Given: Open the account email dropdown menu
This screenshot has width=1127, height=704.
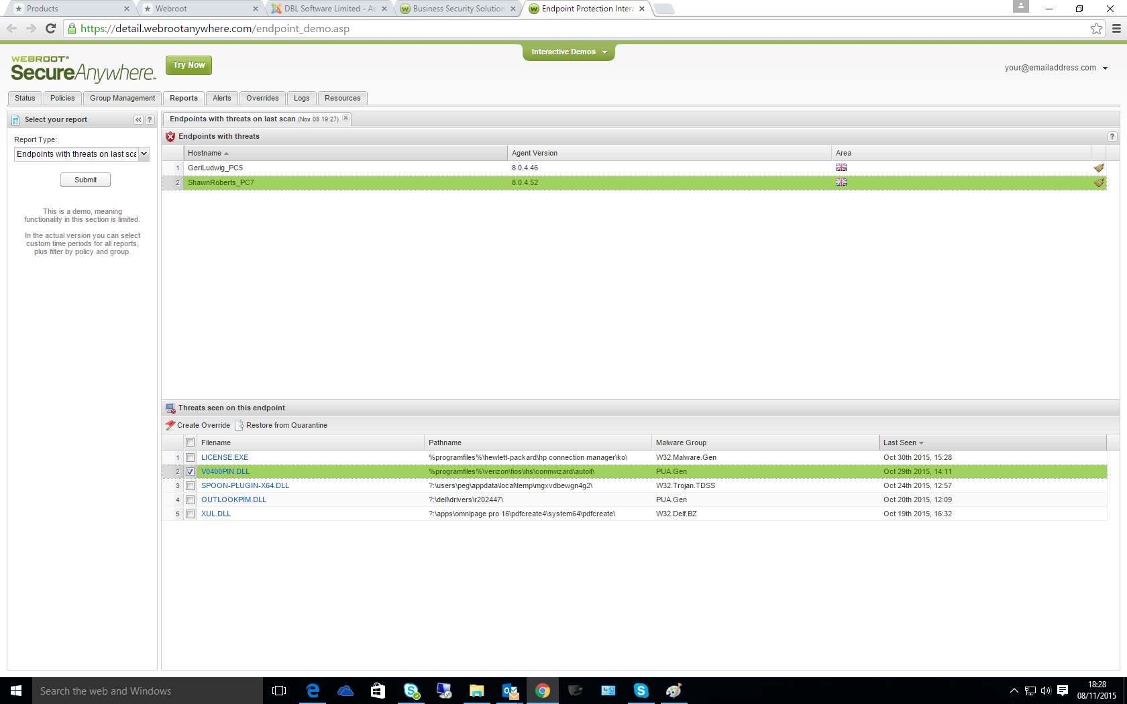Looking at the screenshot, I should (x=1056, y=68).
